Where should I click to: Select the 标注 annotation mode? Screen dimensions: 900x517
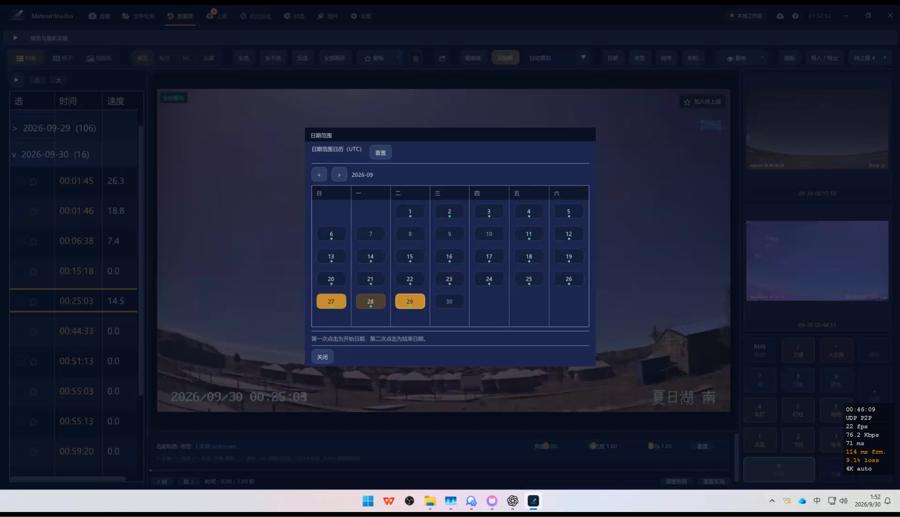(165, 58)
